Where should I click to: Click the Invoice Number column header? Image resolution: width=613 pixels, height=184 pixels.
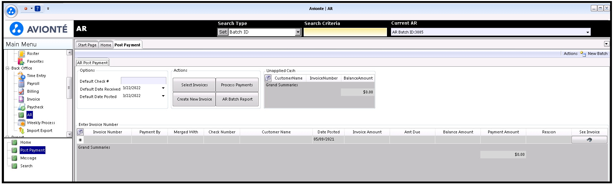[x=107, y=132]
